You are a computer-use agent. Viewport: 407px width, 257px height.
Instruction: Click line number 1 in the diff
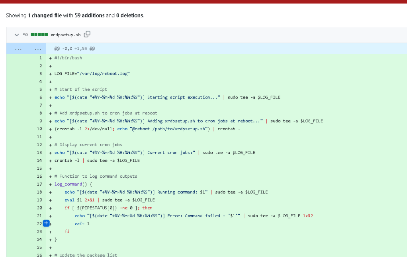(41, 58)
